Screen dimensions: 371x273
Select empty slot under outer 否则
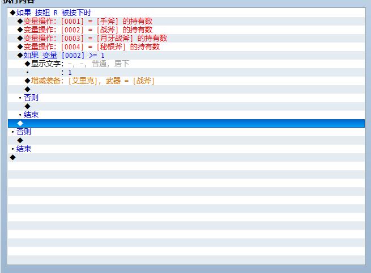[186, 140]
